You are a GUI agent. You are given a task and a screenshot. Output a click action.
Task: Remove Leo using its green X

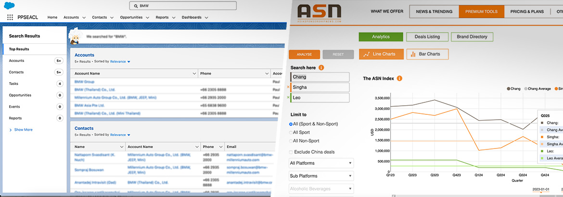(288, 98)
